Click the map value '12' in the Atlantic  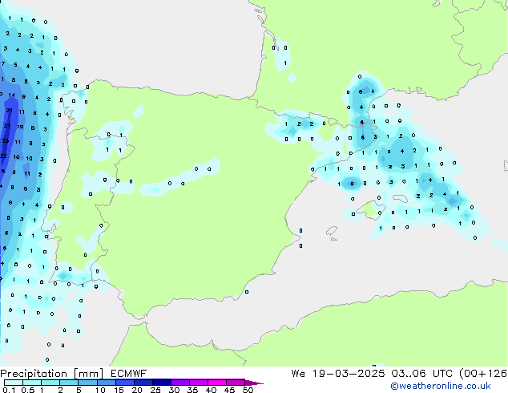tap(20, 127)
